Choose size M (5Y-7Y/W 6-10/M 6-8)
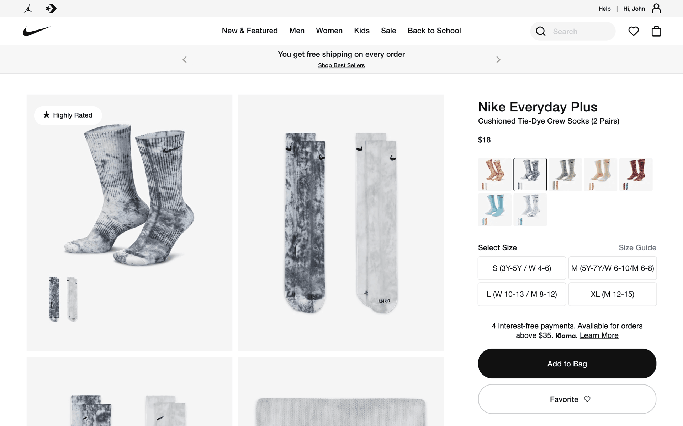 [613, 268]
